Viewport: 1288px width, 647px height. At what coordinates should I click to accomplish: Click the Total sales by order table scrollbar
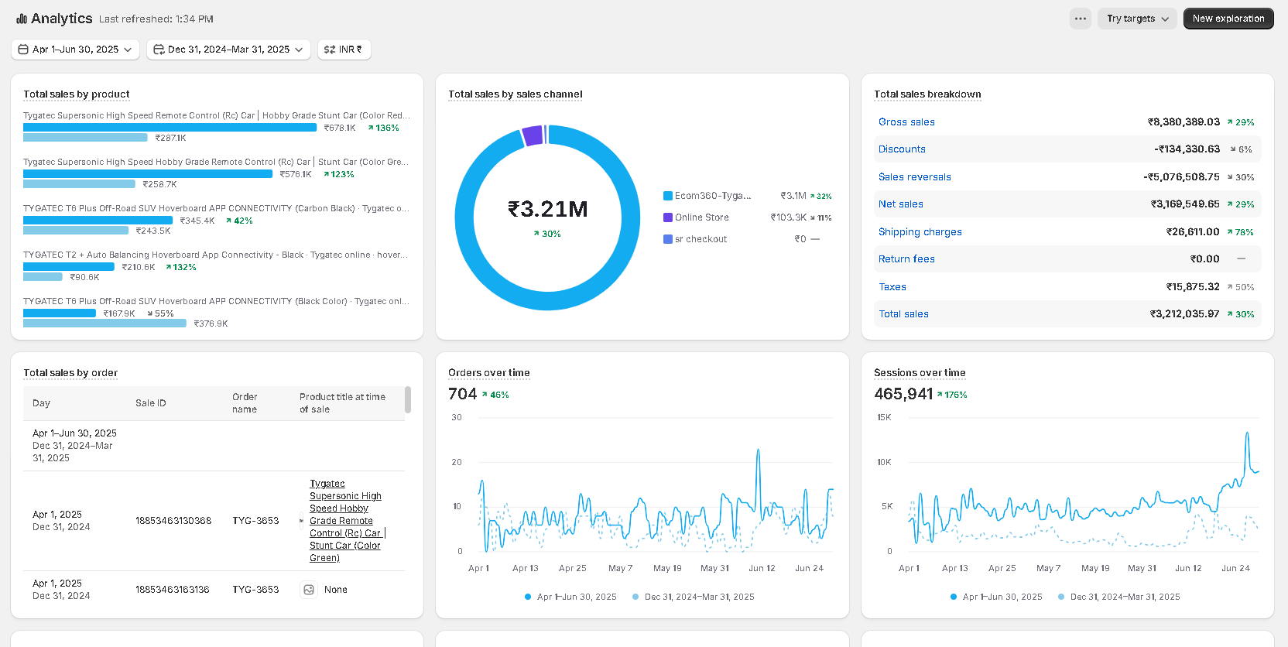pyautogui.click(x=408, y=400)
